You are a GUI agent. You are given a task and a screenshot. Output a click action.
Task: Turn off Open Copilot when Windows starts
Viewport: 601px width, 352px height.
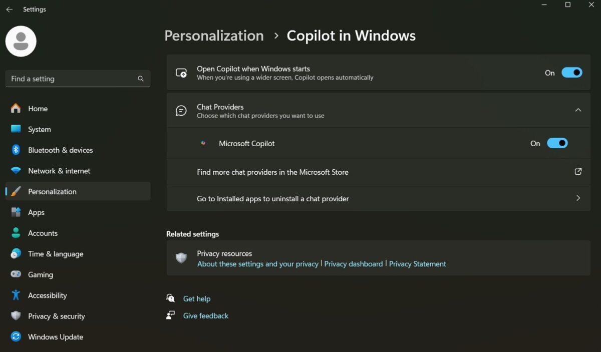pos(571,73)
